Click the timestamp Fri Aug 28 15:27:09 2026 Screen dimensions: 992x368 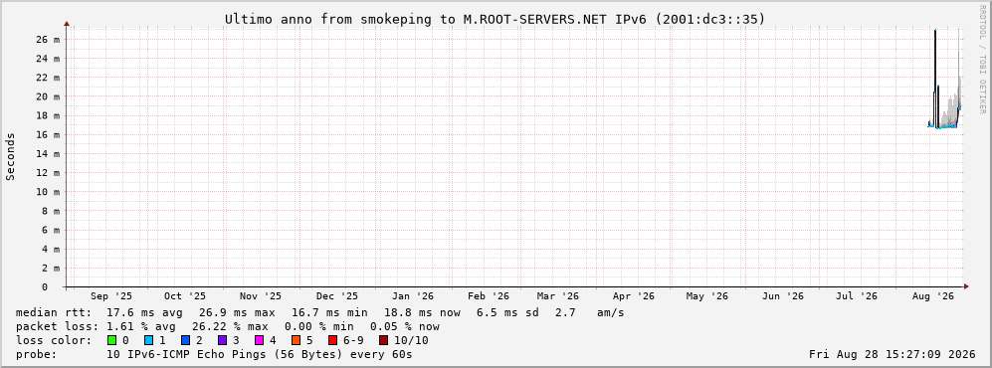pos(893,354)
